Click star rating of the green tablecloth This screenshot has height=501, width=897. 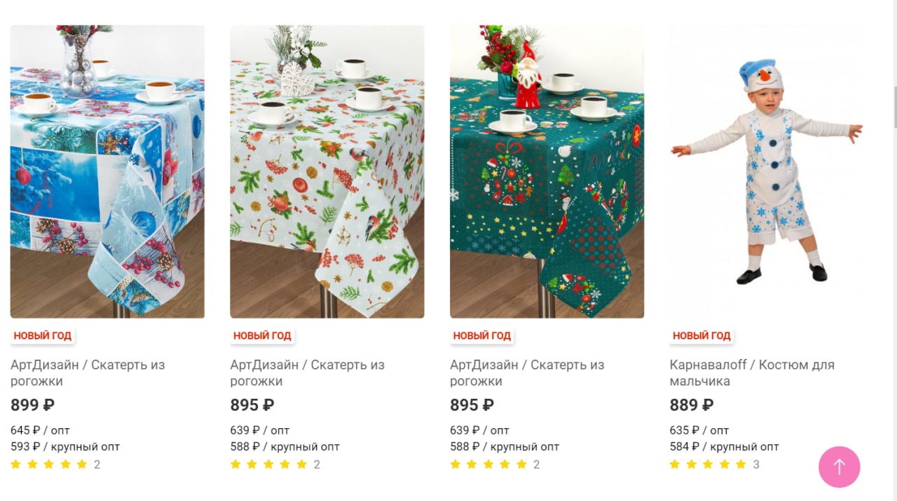488,464
